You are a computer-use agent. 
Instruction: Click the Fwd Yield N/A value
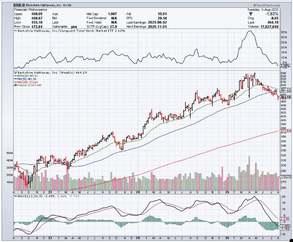tap(114, 22)
